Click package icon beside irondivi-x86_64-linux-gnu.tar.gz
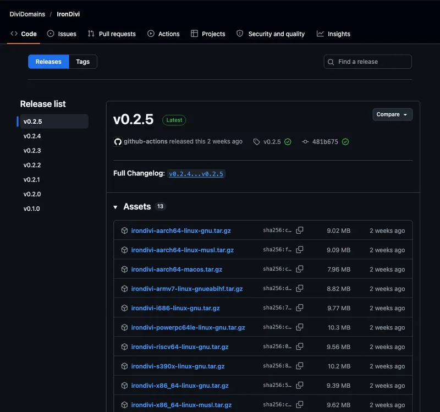The height and width of the screenshot is (412, 440). [124, 386]
